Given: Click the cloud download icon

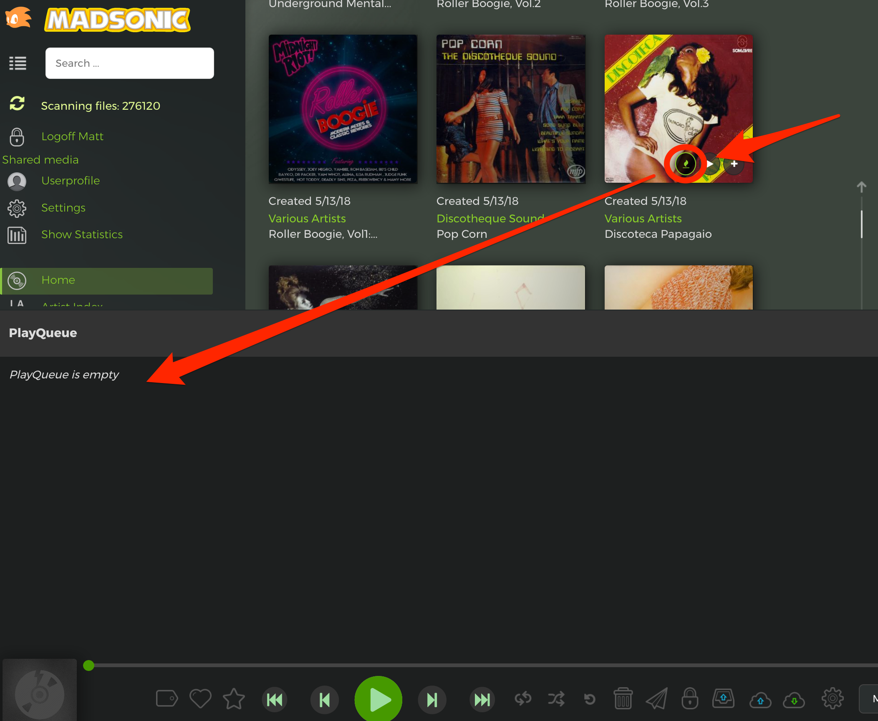Looking at the screenshot, I should click(x=794, y=699).
